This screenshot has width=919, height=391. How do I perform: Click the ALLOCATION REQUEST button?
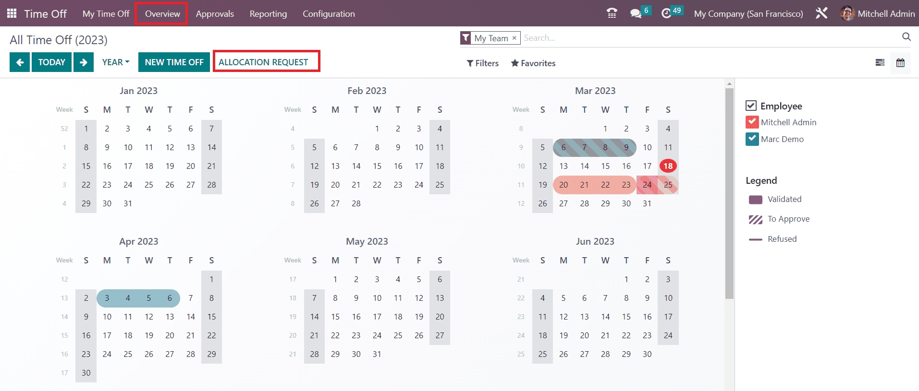(263, 62)
